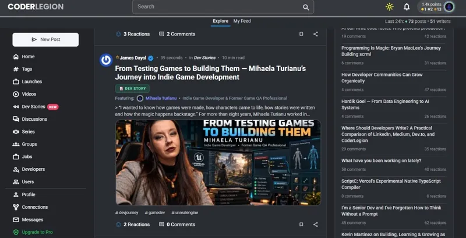React with the 2 Reactions button
466x238 pixels.
tap(133, 225)
